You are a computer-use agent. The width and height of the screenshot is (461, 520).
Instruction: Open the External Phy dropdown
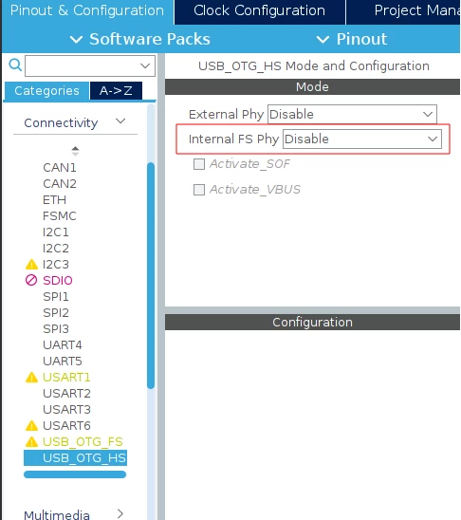(x=352, y=115)
